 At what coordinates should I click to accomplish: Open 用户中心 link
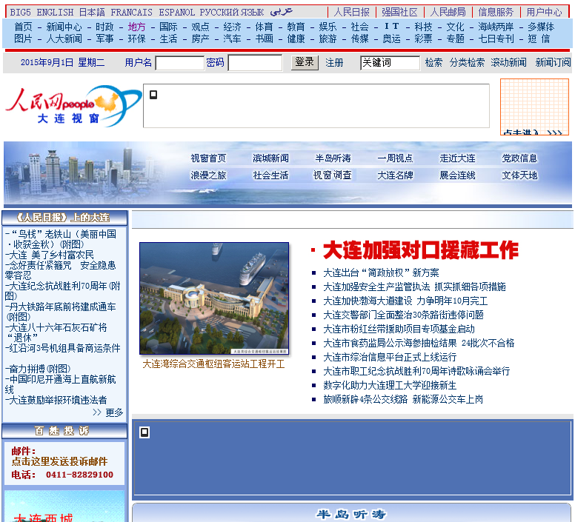pyautogui.click(x=544, y=12)
